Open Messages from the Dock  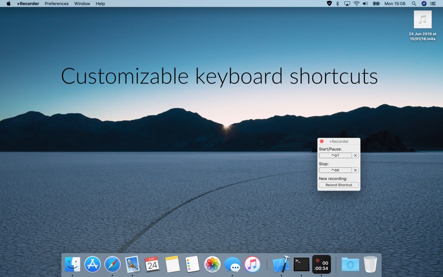232,265
